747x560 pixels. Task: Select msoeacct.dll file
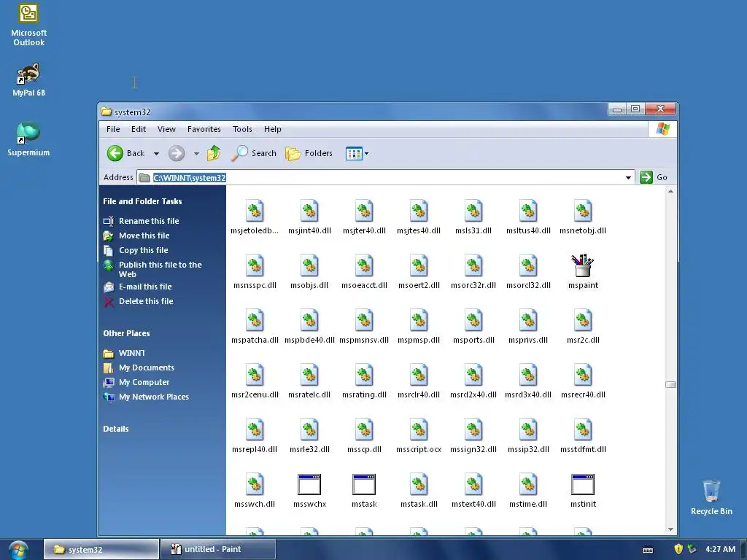pos(364,271)
